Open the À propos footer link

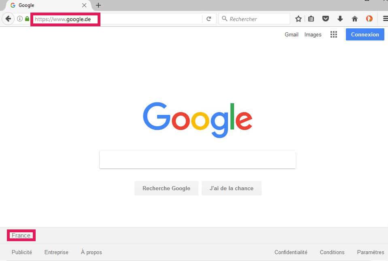[91, 252]
